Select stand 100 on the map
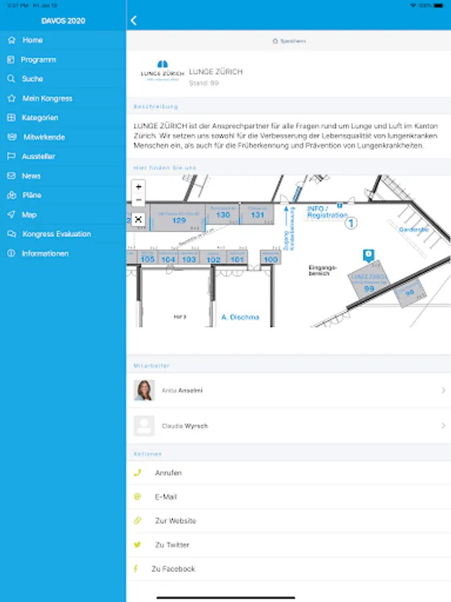Image resolution: width=451 pixels, height=602 pixels. coord(271,258)
